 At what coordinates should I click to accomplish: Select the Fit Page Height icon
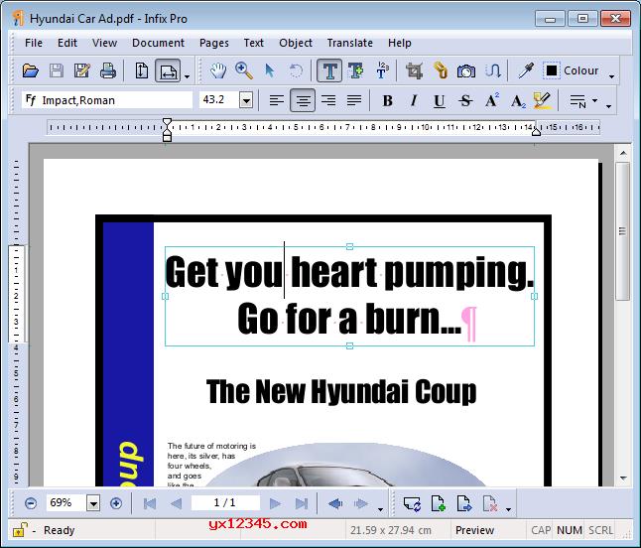[x=142, y=70]
